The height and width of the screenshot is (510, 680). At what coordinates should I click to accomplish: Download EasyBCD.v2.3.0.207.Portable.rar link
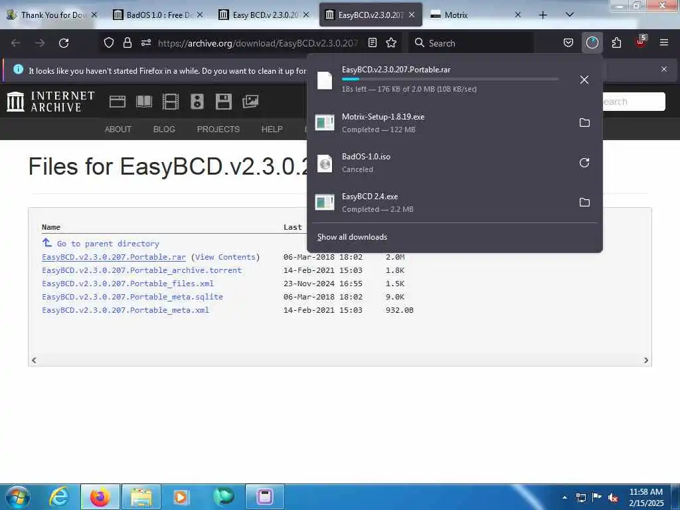[x=114, y=257]
